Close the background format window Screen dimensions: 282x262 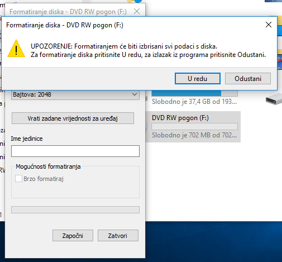click(137, 12)
